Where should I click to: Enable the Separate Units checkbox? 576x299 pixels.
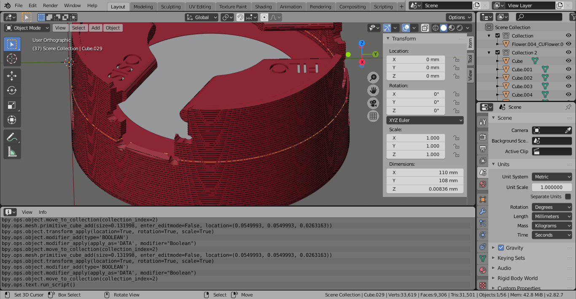click(x=568, y=197)
